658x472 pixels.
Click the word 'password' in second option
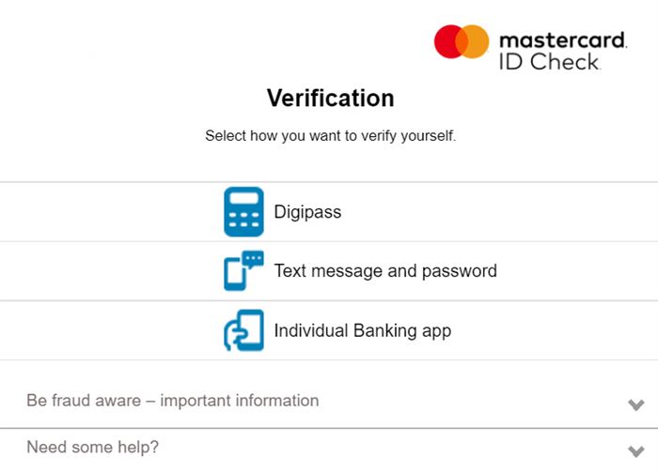[460, 271]
